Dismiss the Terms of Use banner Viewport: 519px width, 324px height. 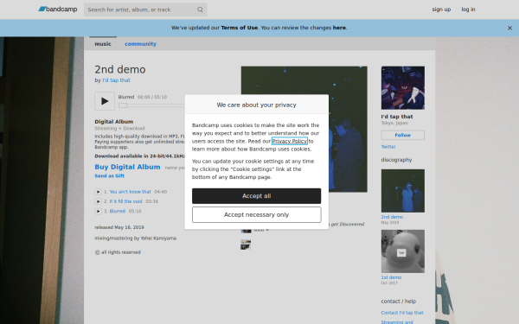coord(509,29)
